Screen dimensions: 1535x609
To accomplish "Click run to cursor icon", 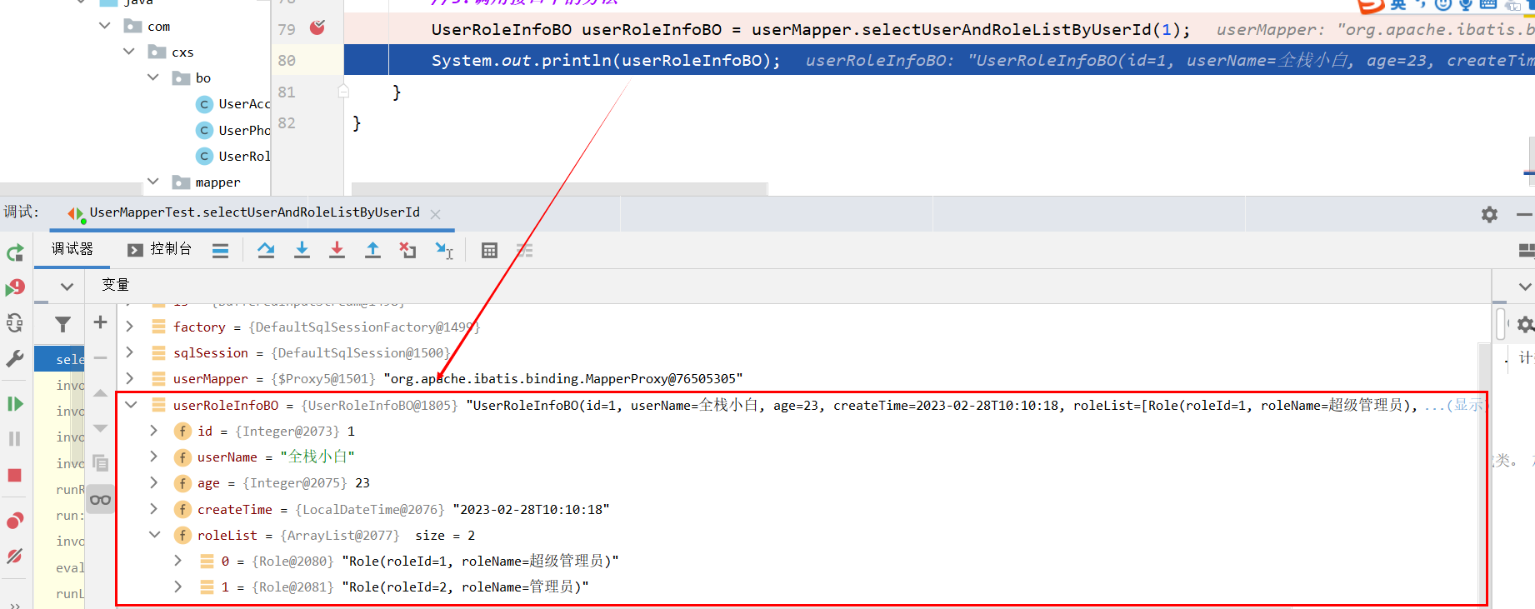I will pyautogui.click(x=444, y=250).
